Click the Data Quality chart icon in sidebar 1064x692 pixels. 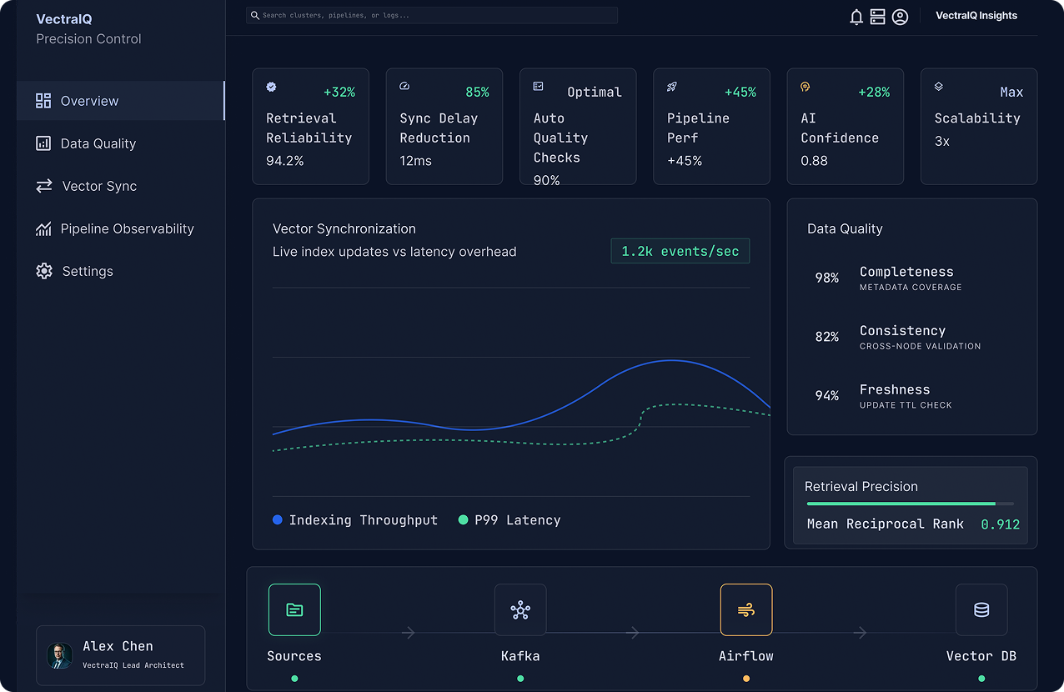coord(43,143)
